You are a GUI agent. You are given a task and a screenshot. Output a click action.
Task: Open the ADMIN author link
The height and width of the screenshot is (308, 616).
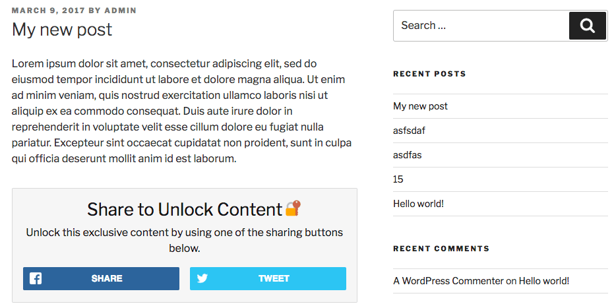[121, 11]
